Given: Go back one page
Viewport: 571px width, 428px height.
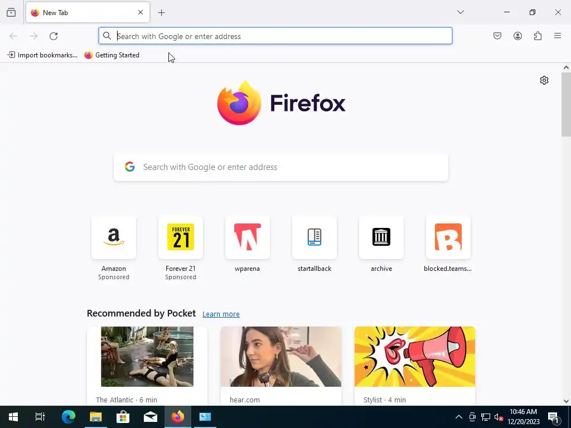Looking at the screenshot, I should (x=13, y=36).
